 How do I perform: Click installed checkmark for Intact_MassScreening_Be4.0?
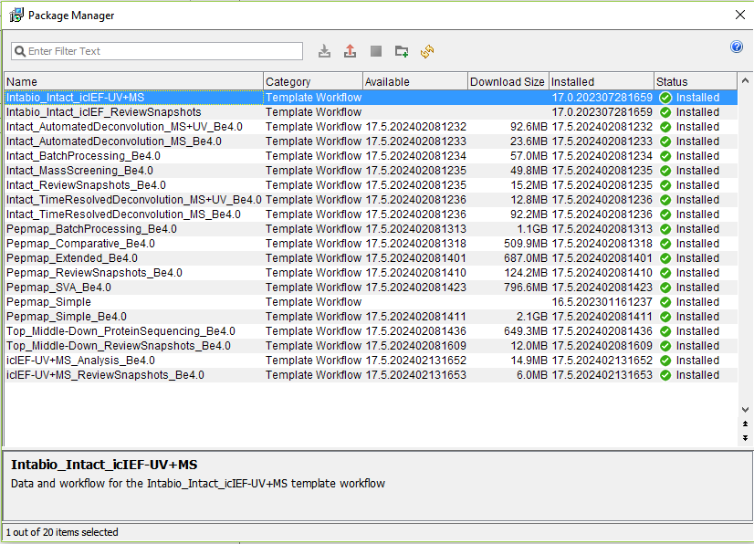[665, 171]
